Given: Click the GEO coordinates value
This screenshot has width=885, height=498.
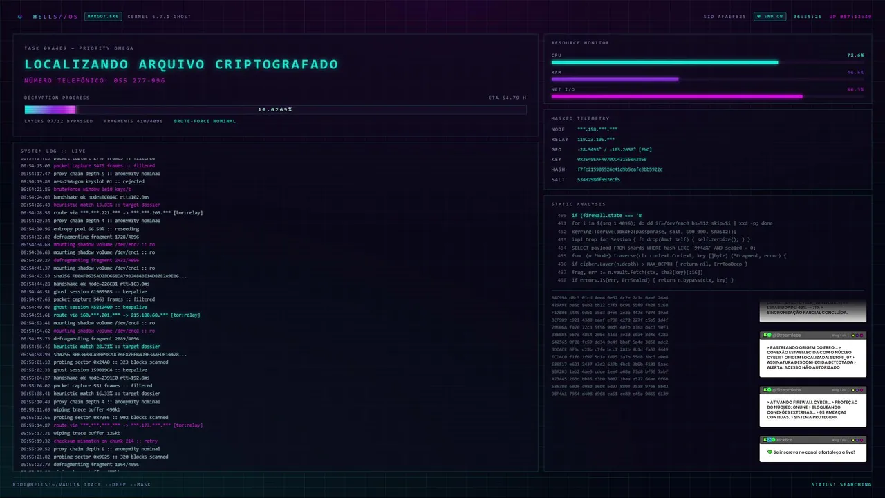Looking at the screenshot, I should (x=615, y=149).
